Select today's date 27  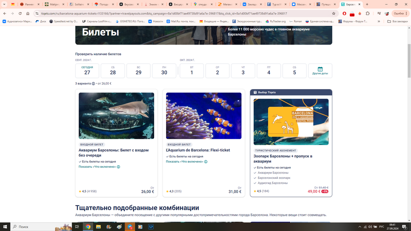87,71
